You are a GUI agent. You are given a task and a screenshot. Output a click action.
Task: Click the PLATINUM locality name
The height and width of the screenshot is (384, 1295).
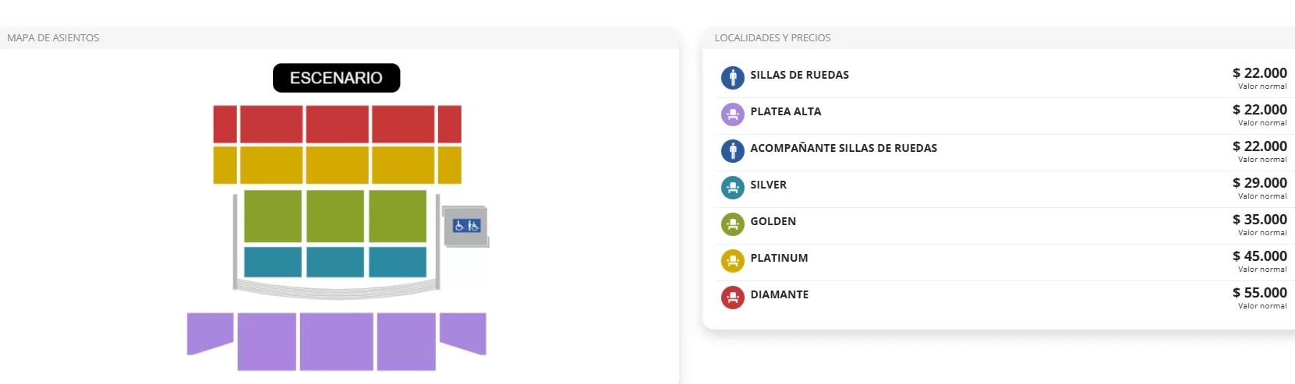pos(779,258)
